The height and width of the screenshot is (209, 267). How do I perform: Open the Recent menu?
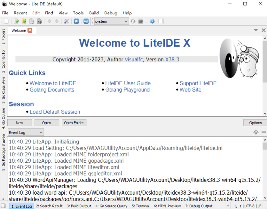point(20,13)
